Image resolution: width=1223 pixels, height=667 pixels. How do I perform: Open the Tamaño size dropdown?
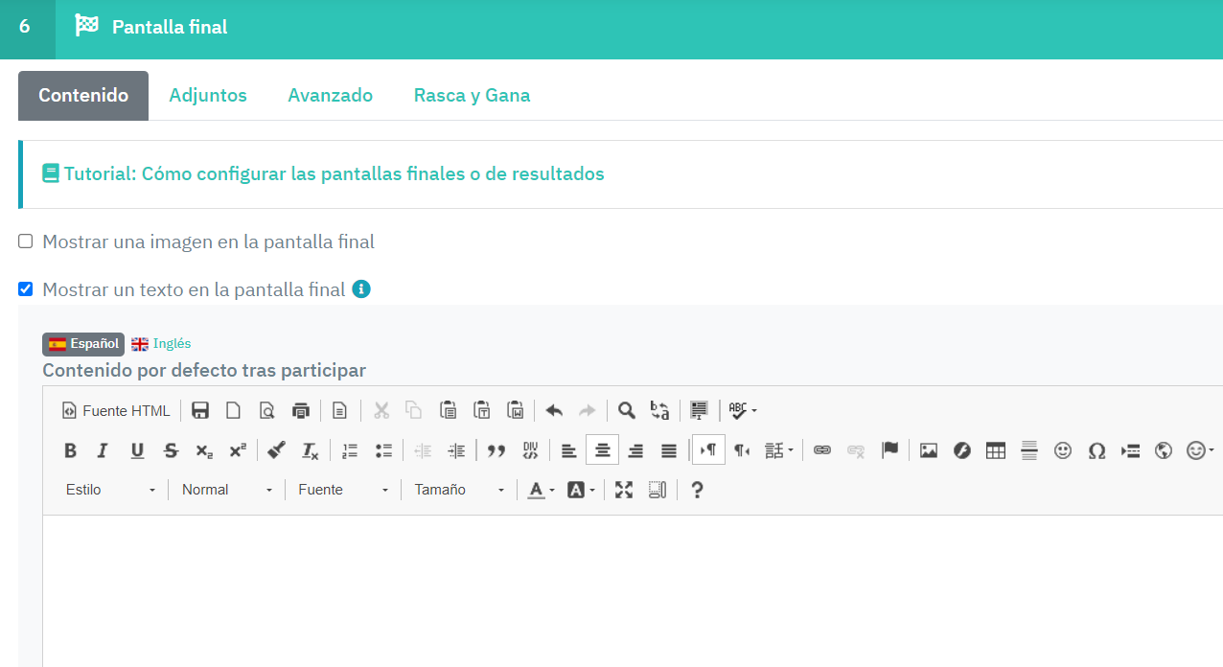(459, 490)
